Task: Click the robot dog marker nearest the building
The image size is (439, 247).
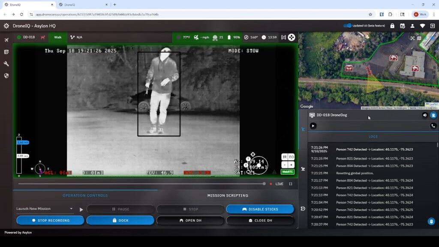Action: 415,69
